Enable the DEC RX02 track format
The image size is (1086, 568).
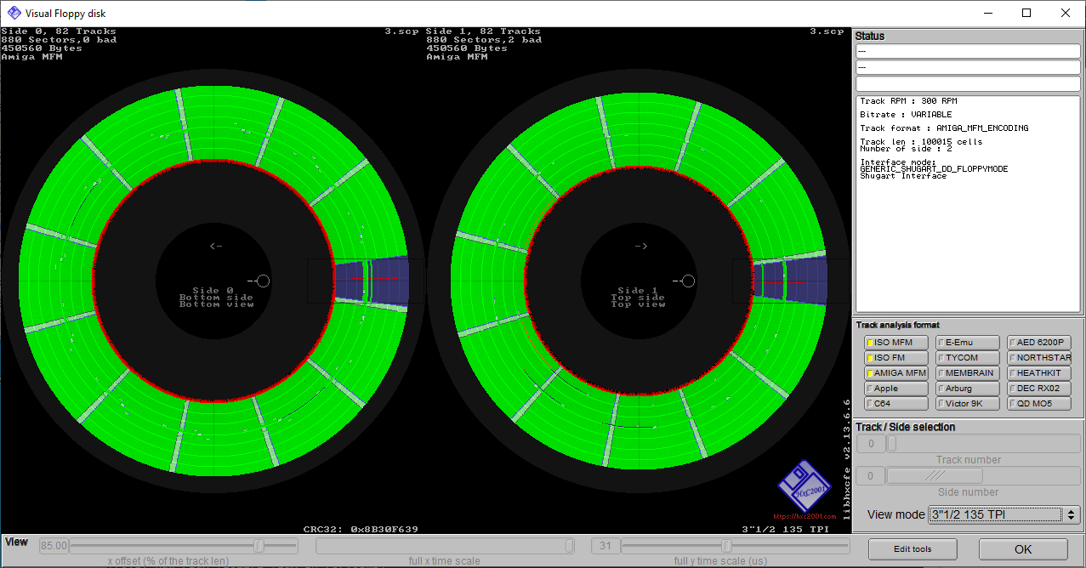1038,389
